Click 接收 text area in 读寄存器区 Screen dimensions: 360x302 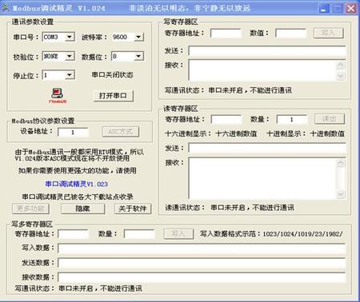262,178
